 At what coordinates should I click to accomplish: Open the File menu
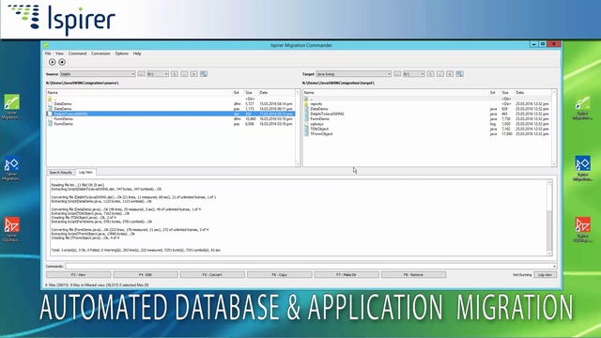click(x=48, y=54)
